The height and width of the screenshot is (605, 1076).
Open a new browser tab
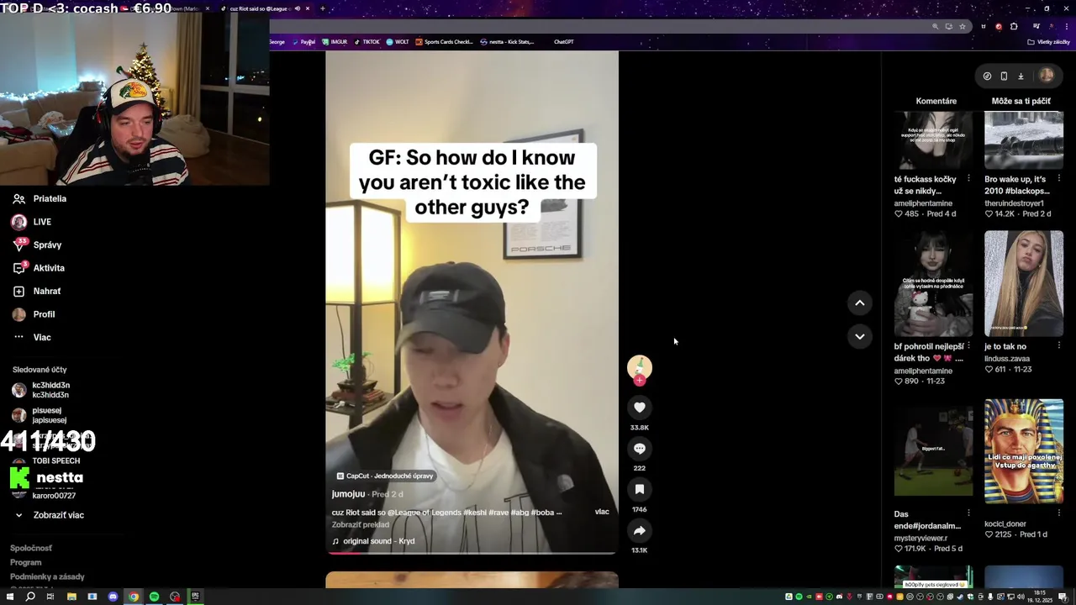322,8
